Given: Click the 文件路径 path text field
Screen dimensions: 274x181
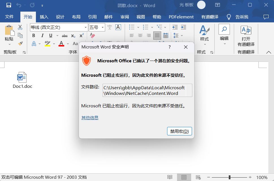Looking at the screenshot, I should 147,90.
